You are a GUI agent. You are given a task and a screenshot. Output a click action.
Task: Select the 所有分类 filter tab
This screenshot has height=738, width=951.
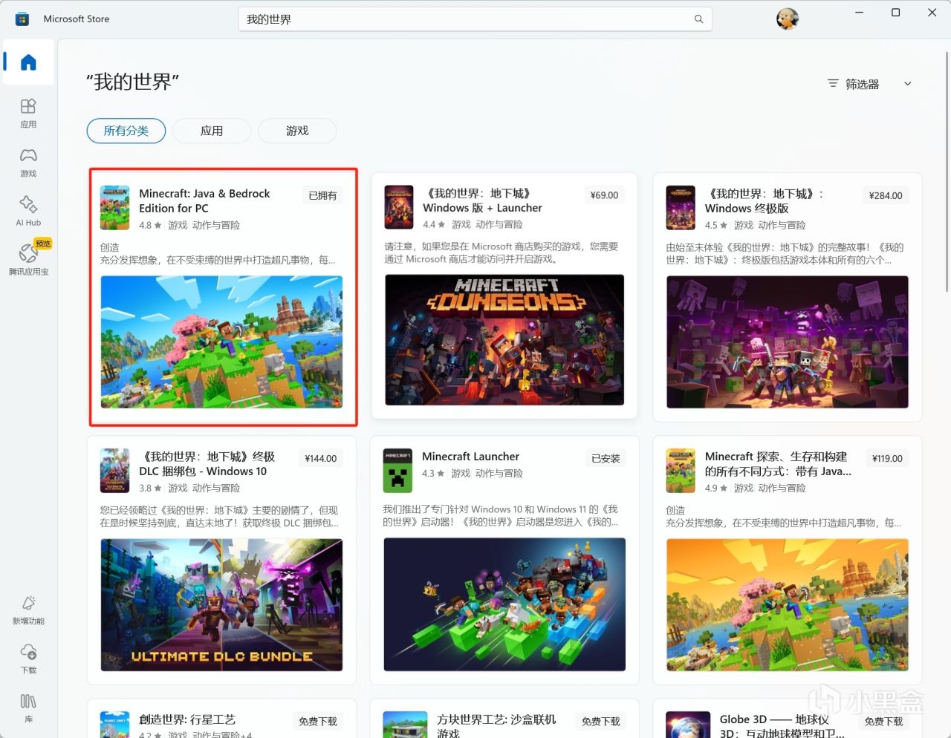pyautogui.click(x=126, y=131)
